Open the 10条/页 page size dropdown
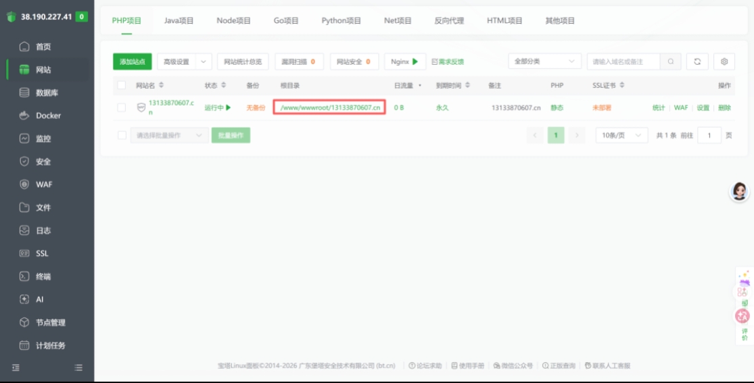This screenshot has height=383, width=754. click(621, 135)
